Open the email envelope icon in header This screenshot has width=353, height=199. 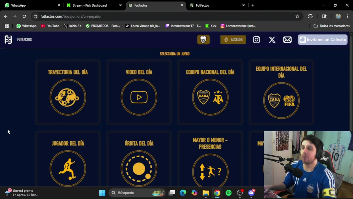(287, 40)
